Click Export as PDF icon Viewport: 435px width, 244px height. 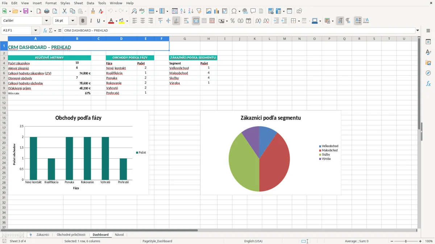[39, 11]
